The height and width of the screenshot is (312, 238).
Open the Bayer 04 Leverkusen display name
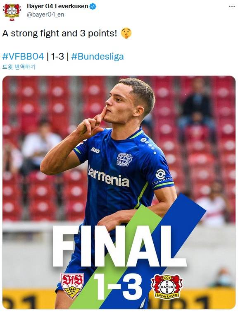(57, 6)
